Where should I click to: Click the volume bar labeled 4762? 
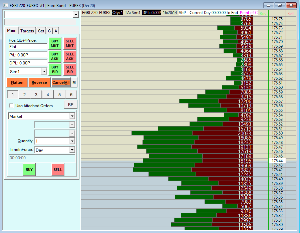(x=238, y=115)
